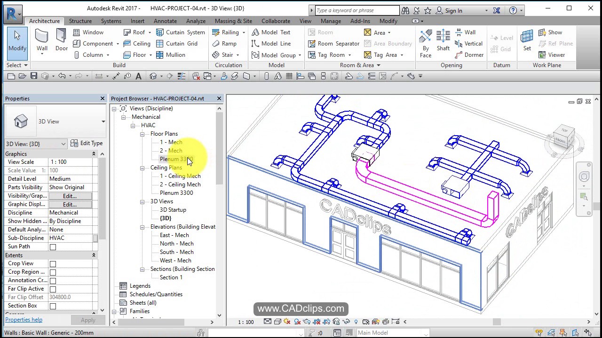Open the 3D Startup view
Image resolution: width=602 pixels, height=338 pixels.
coord(173,210)
